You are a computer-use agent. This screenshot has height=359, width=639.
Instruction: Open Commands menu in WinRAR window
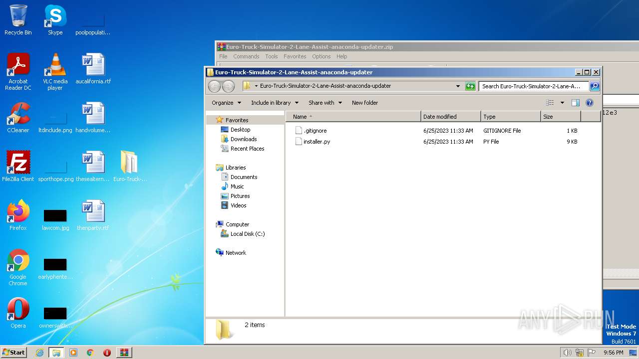tap(246, 56)
